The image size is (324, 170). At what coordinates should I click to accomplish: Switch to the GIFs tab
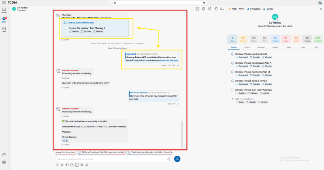point(317,47)
